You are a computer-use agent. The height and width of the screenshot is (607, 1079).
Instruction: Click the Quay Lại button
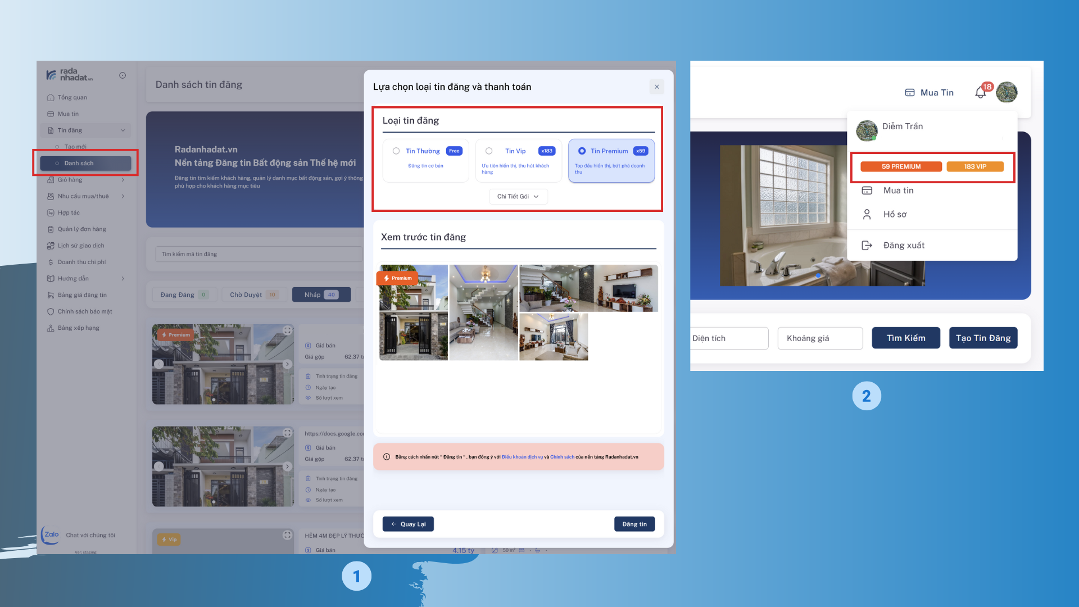[408, 524]
